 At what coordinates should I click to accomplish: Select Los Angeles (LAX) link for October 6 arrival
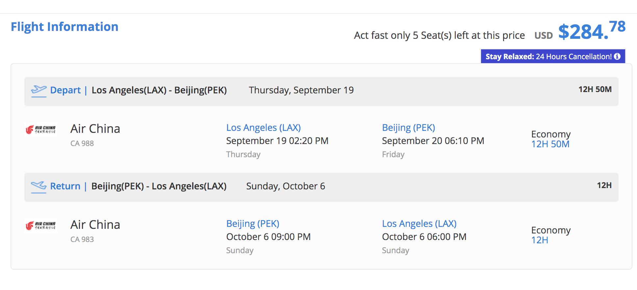[x=419, y=224]
